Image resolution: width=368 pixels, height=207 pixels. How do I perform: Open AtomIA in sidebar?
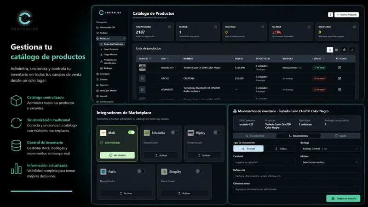[102, 96]
